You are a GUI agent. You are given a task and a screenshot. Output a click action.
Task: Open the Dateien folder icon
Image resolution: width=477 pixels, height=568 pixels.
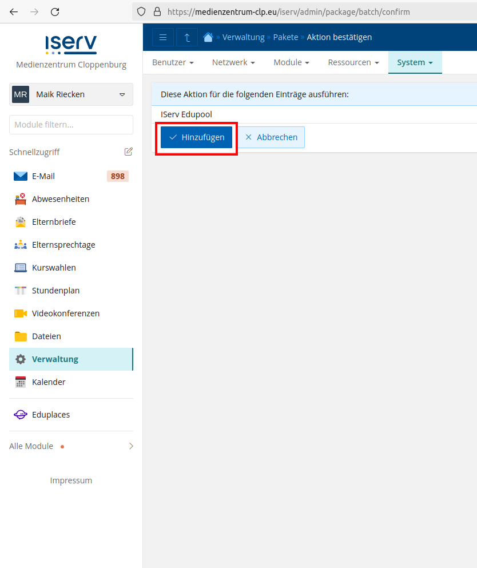21,336
